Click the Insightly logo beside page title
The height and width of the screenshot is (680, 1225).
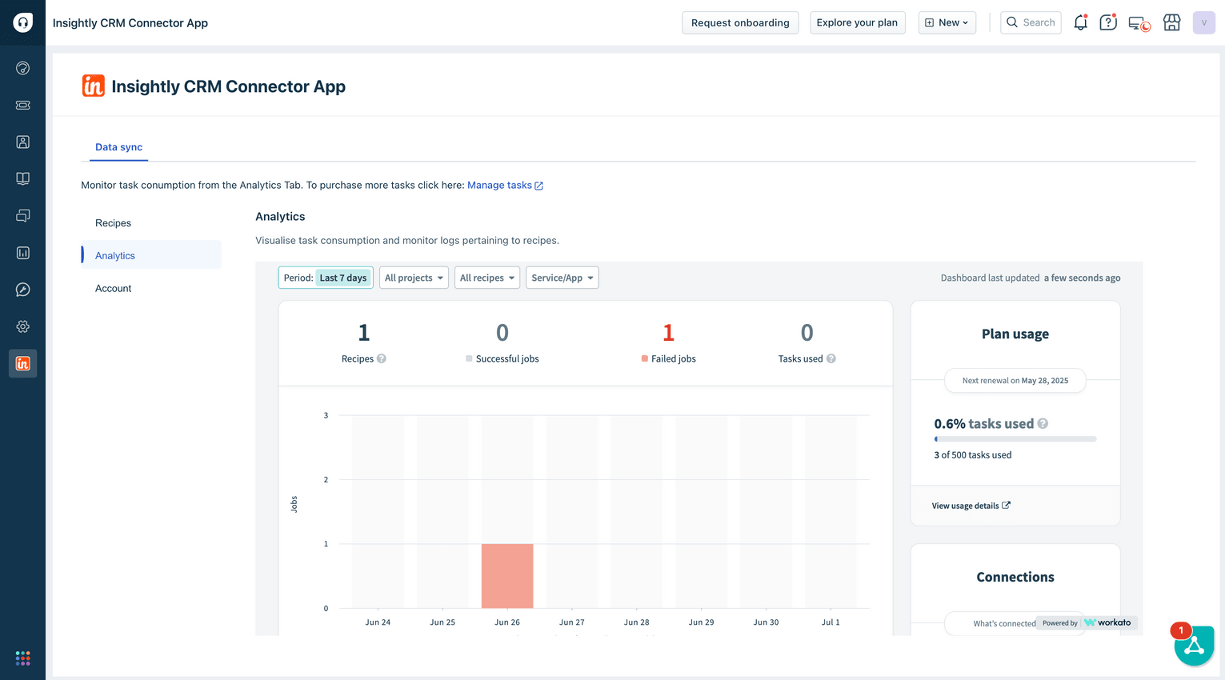(x=93, y=86)
